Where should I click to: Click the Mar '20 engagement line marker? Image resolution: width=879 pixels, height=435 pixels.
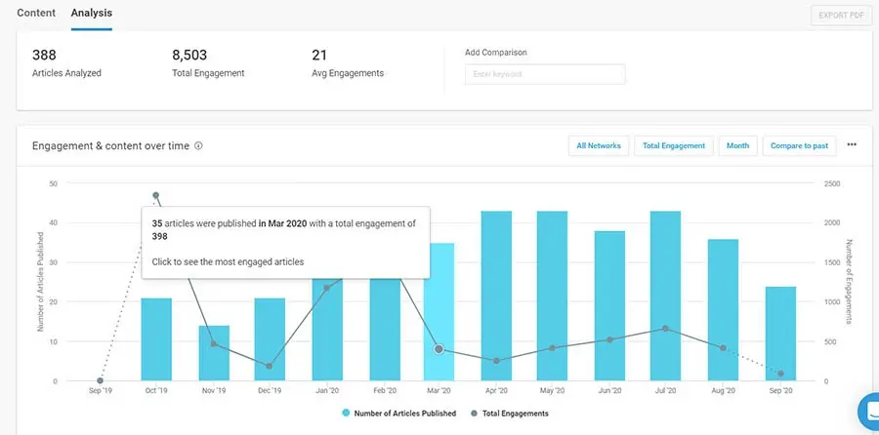click(439, 349)
